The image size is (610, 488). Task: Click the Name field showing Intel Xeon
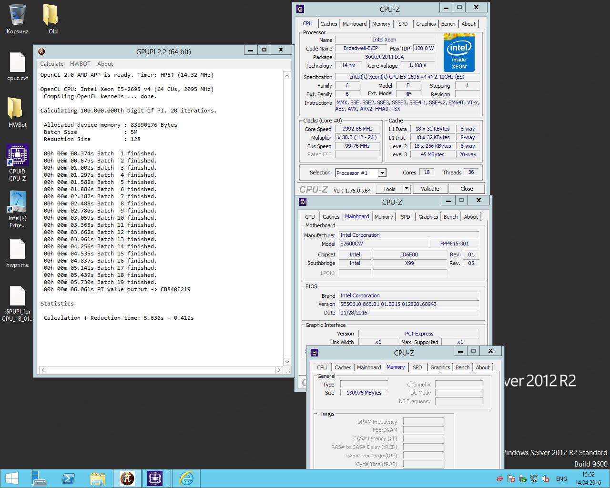click(384, 40)
